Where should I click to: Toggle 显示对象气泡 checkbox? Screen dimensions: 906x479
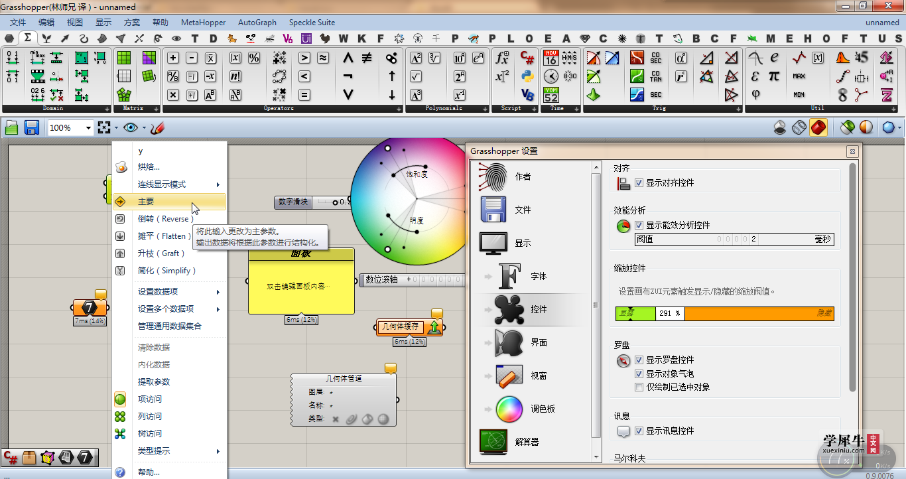coord(639,374)
